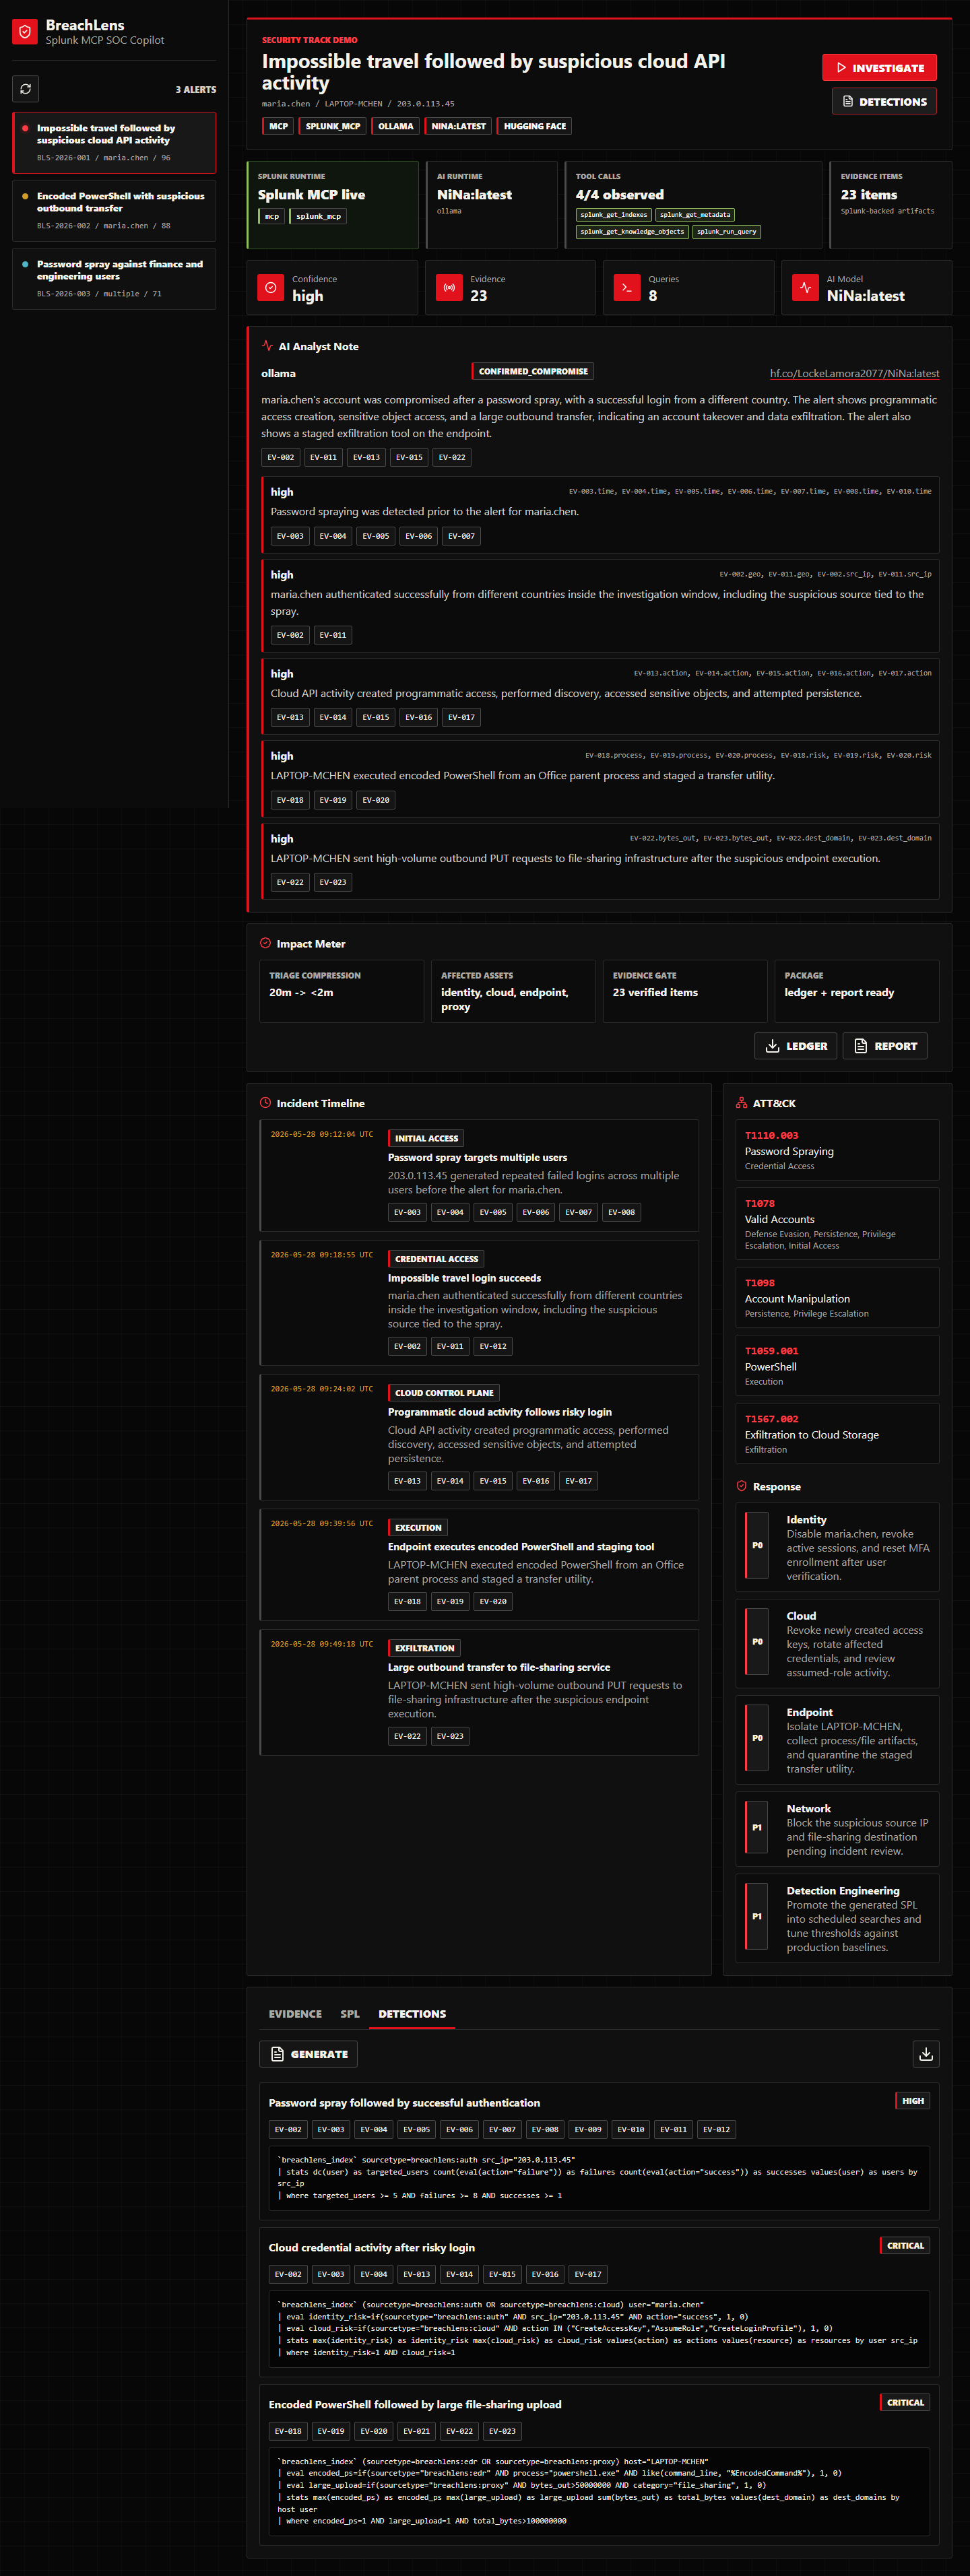
Task: Click the splunk_get_knowledge_objects tool chip
Action: (632, 232)
